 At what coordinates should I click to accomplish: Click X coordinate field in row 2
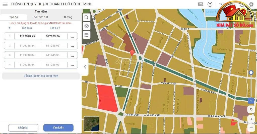click(x=27, y=46)
